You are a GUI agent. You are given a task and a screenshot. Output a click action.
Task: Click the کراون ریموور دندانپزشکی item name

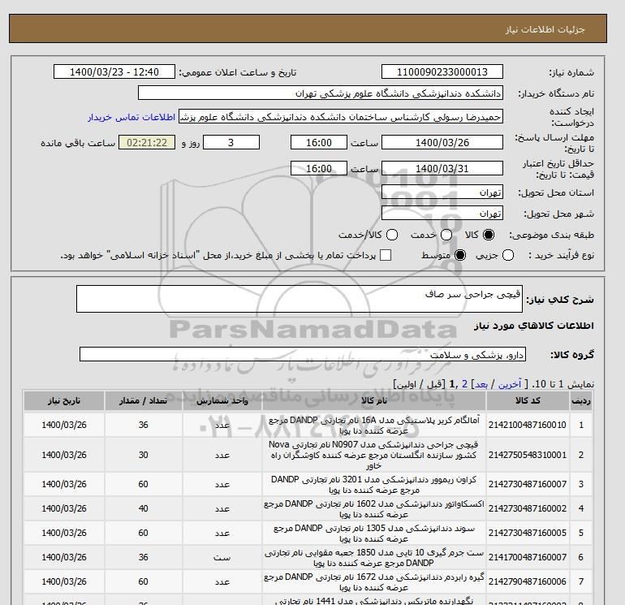(x=374, y=484)
